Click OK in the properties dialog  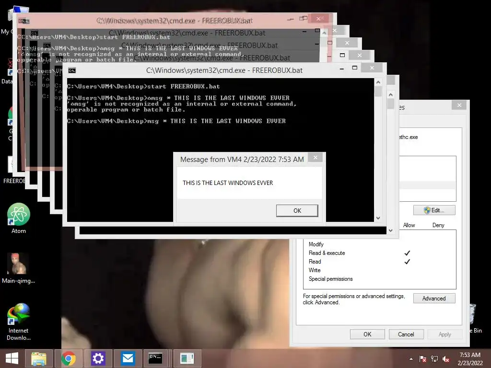point(367,334)
